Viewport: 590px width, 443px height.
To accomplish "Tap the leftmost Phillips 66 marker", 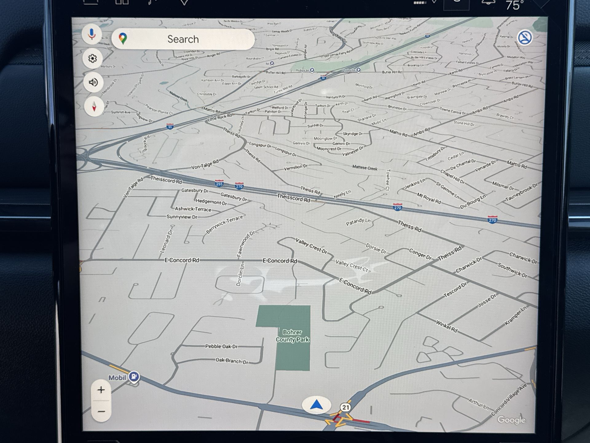I will coord(312,70).
